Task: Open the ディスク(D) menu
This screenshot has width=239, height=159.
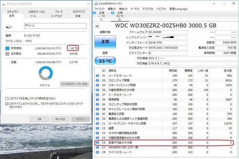Action: [x=148, y=9]
